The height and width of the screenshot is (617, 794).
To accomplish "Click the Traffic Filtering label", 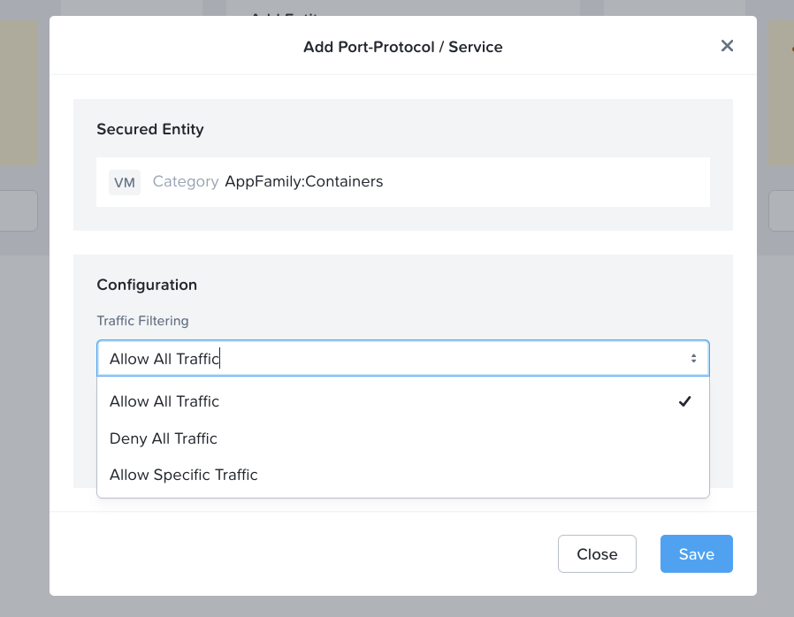I will [142, 321].
